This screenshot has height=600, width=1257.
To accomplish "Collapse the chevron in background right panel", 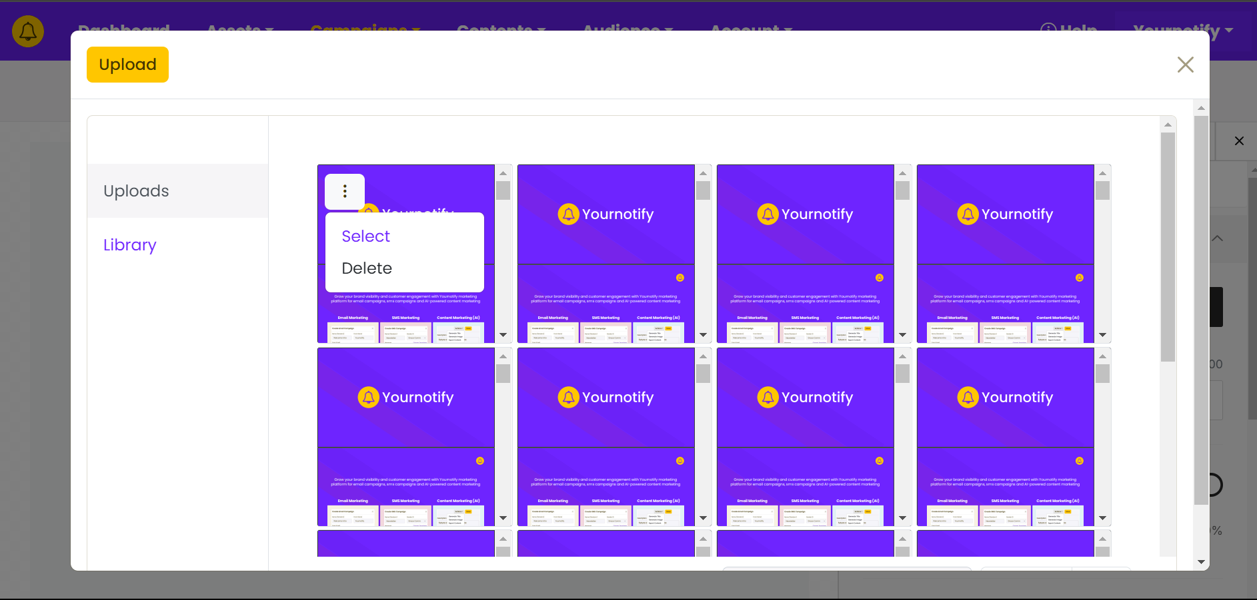I will point(1218,238).
